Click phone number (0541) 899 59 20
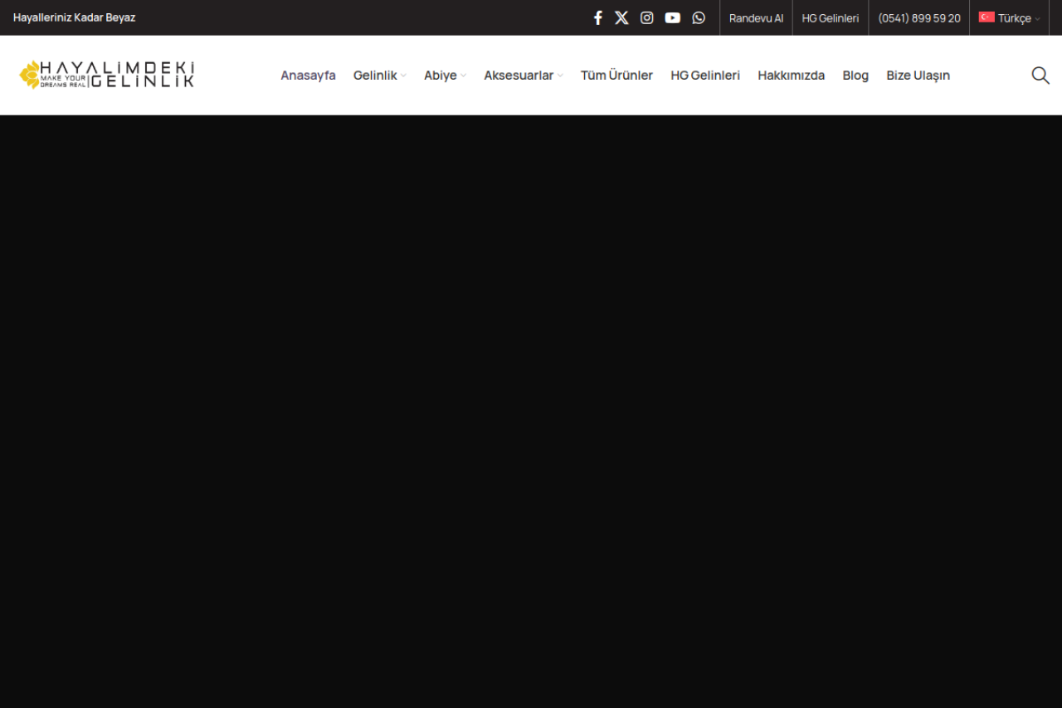 coord(919,18)
